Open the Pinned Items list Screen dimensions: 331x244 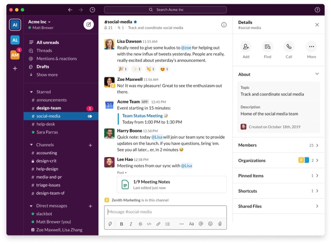click(278, 176)
